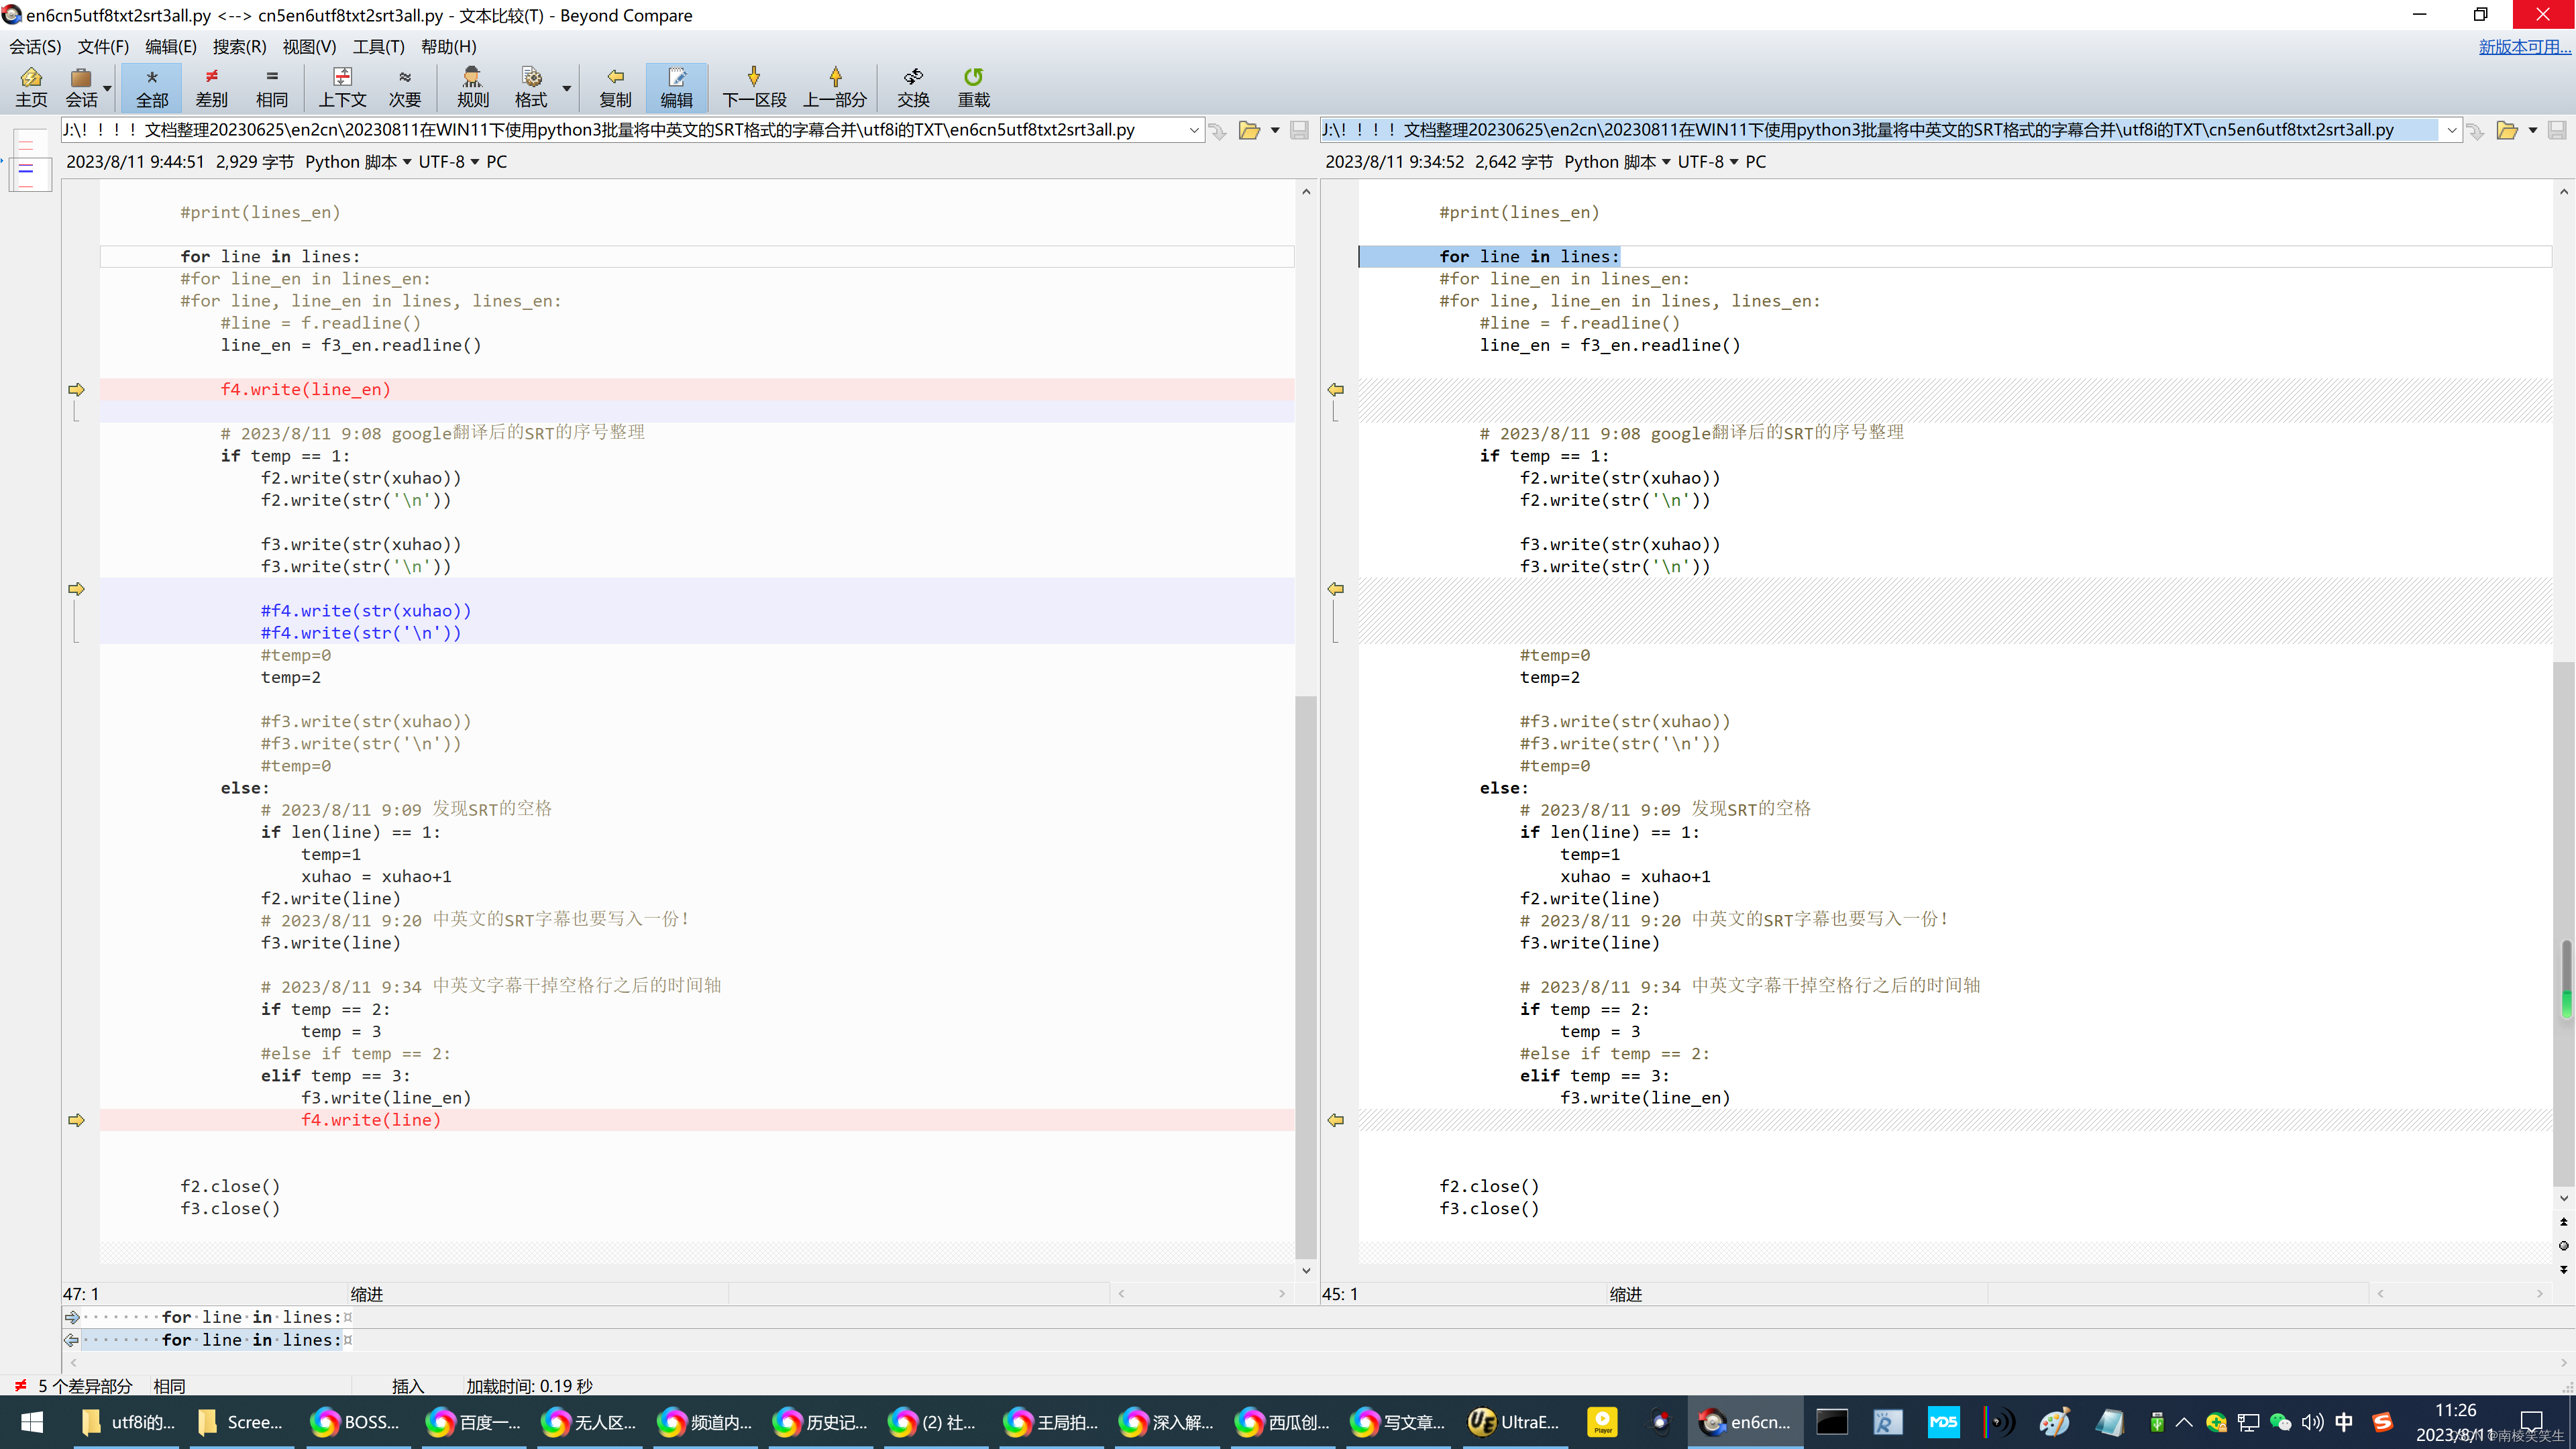The width and height of the screenshot is (2576, 1449).
Task: Click the Copy (复制) toolbar icon
Action: 615,87
